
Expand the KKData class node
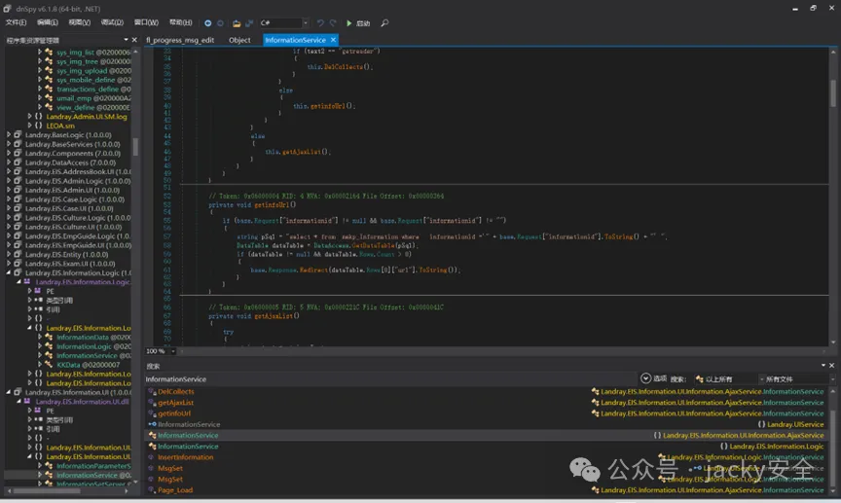click(39, 365)
